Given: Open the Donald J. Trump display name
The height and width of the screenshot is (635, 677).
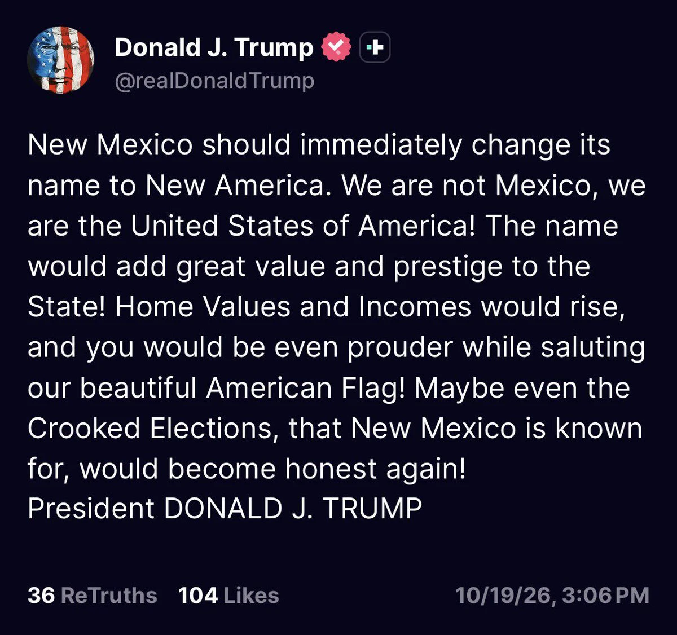Looking at the screenshot, I should pos(214,47).
